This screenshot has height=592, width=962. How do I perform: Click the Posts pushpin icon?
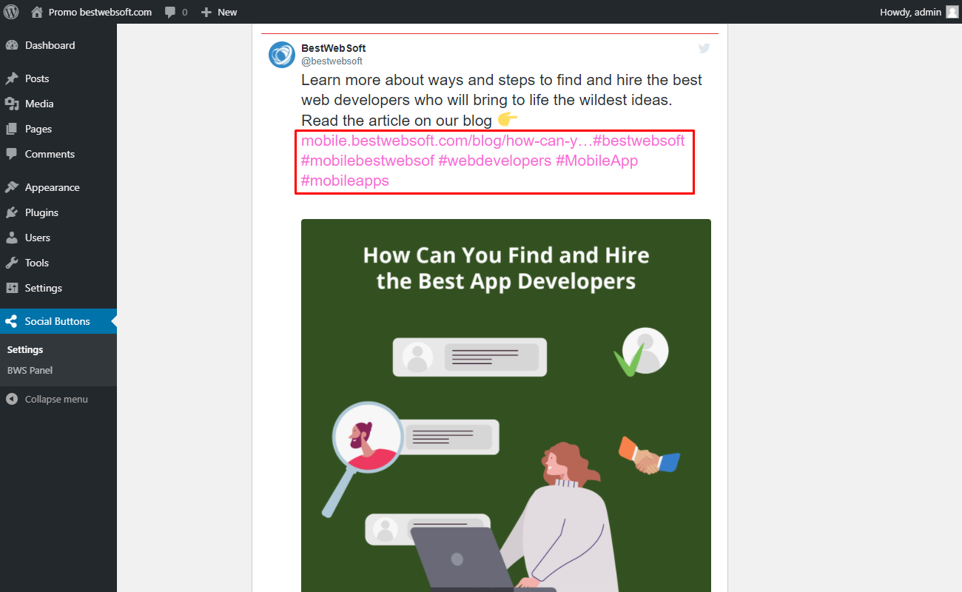11,78
